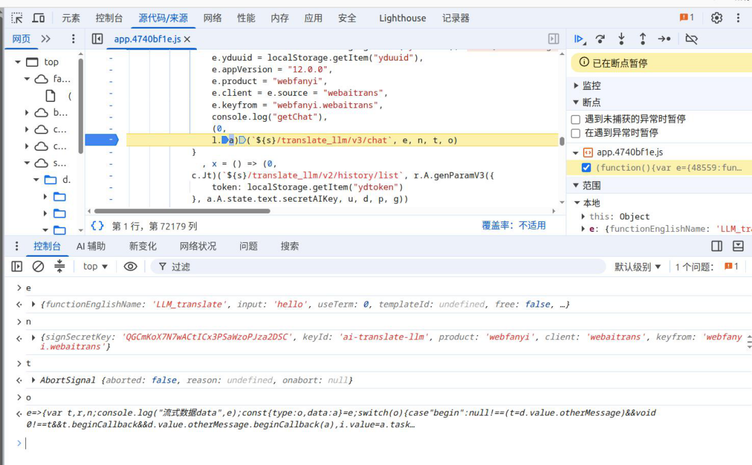Open AI assistance (AI 辅助) drawer tab
This screenshot has height=465, width=752.
tap(91, 246)
